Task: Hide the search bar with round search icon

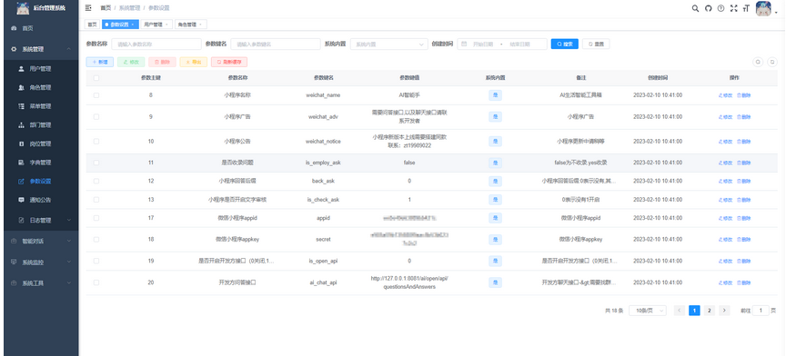Action: click(758, 62)
